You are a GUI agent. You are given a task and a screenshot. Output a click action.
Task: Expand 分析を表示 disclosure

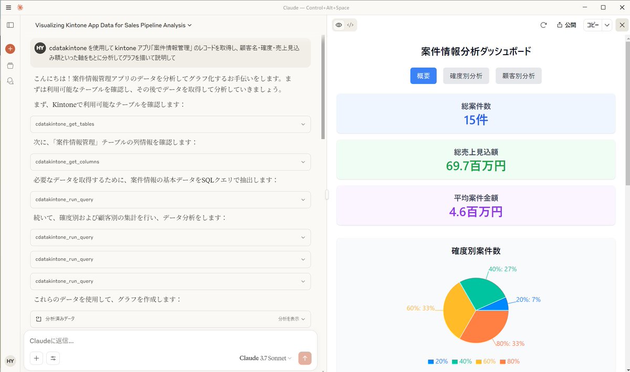click(291, 318)
